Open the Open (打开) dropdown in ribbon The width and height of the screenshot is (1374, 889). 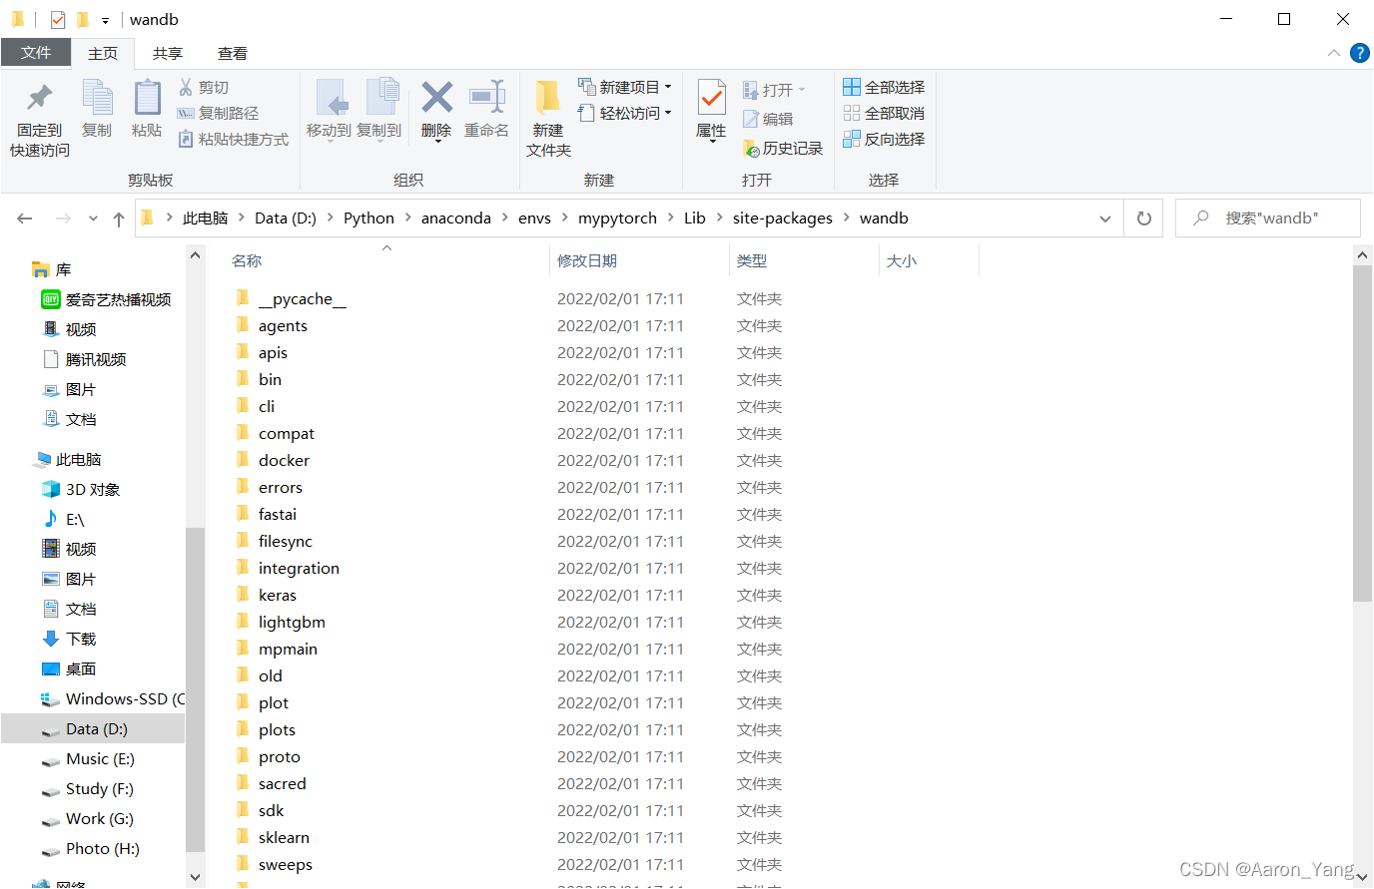(774, 91)
